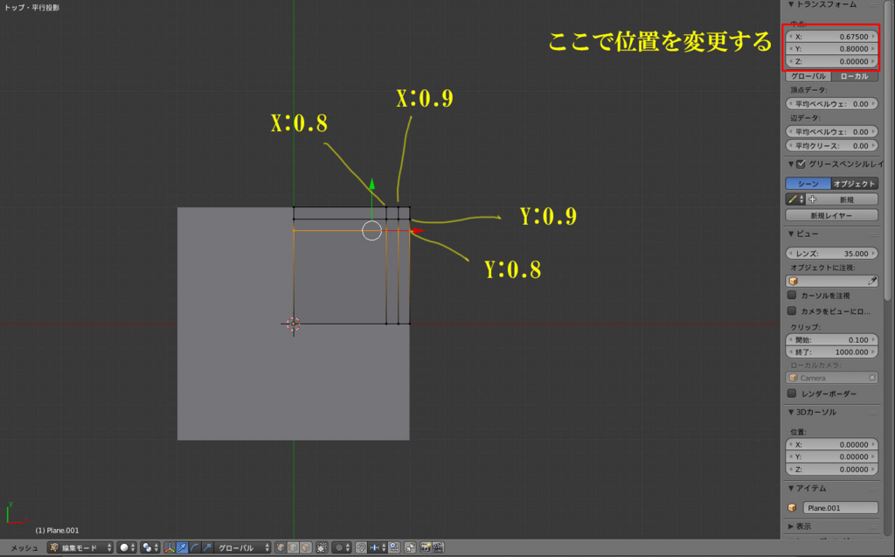
Task: Click the OpenGL render image camera icon
Action: point(426,548)
